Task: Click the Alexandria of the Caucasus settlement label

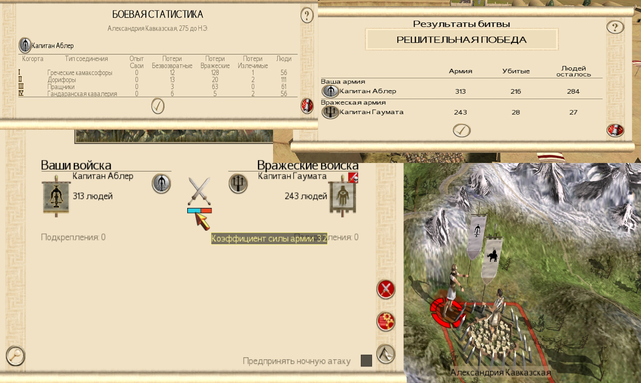Action: point(500,372)
